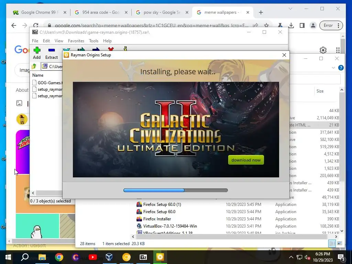Click the Chrome Error menu button
Viewport: 352px width, 264px height.
pos(331,25)
